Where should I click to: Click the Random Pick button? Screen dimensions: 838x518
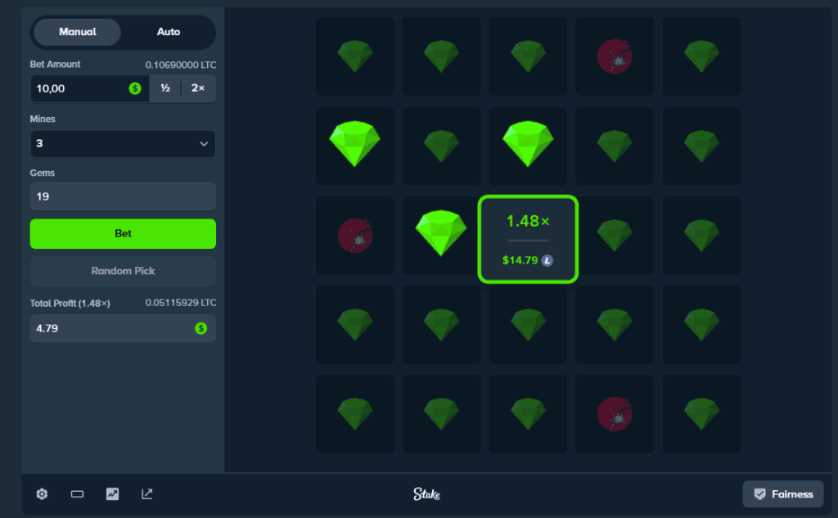coord(123,271)
